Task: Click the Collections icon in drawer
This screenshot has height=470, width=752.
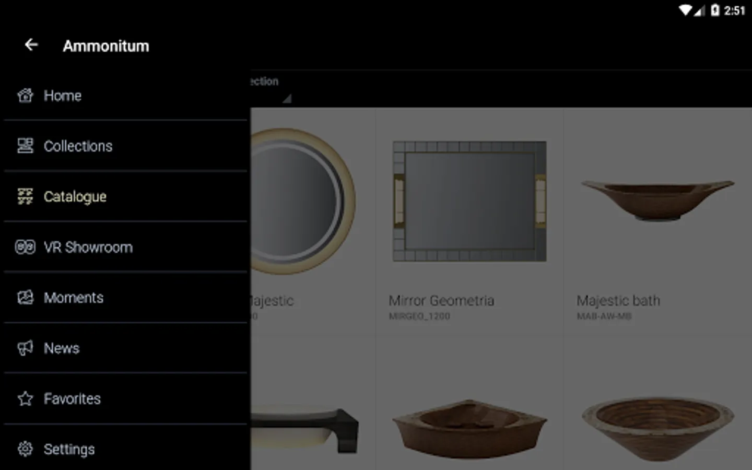Action: (25, 146)
